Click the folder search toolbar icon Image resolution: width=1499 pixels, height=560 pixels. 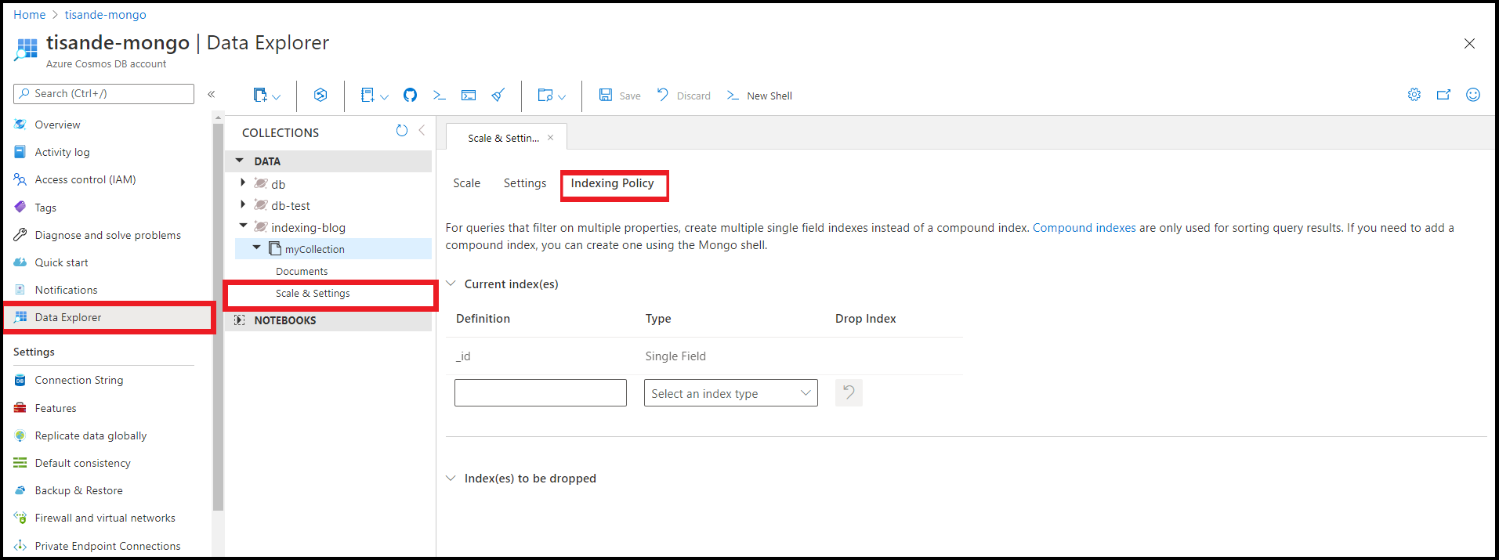[x=545, y=95]
